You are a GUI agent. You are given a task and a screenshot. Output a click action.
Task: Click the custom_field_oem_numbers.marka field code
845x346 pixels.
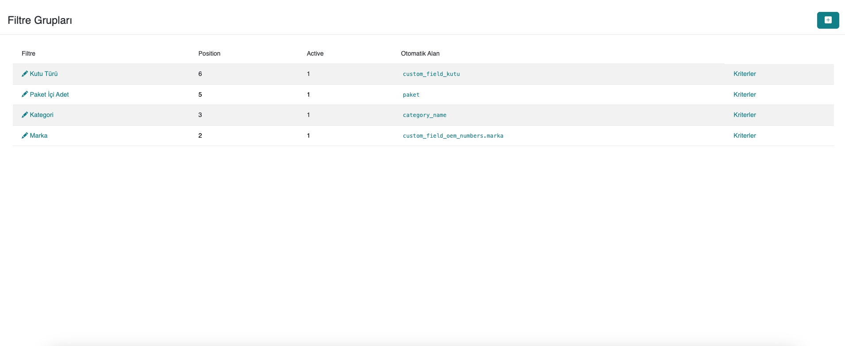click(x=453, y=136)
